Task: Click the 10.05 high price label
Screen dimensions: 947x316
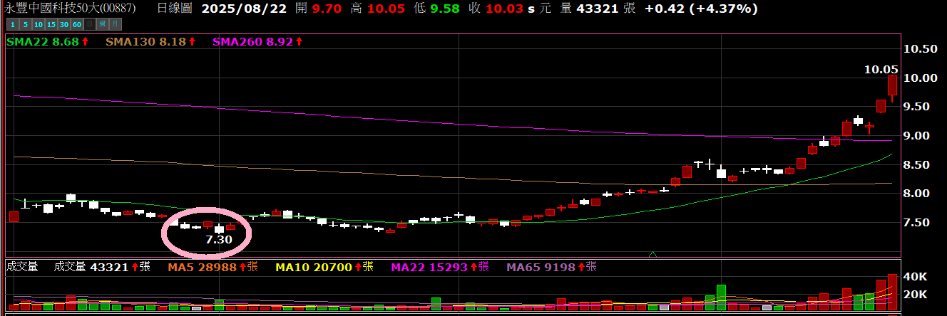Action: click(x=881, y=70)
